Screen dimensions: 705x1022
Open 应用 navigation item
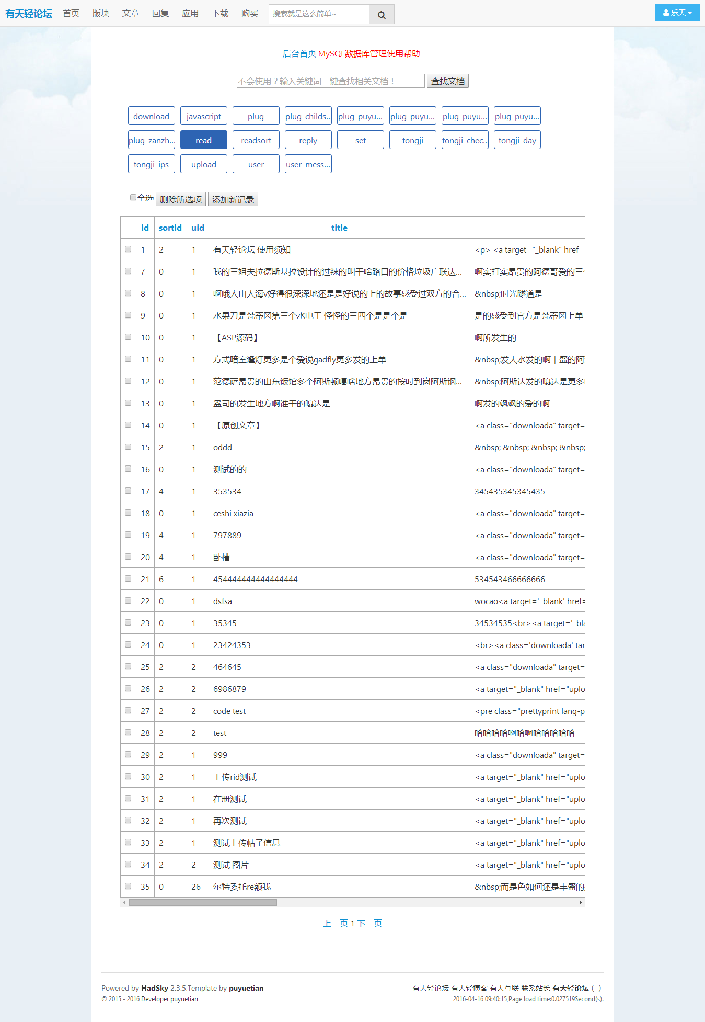(190, 13)
